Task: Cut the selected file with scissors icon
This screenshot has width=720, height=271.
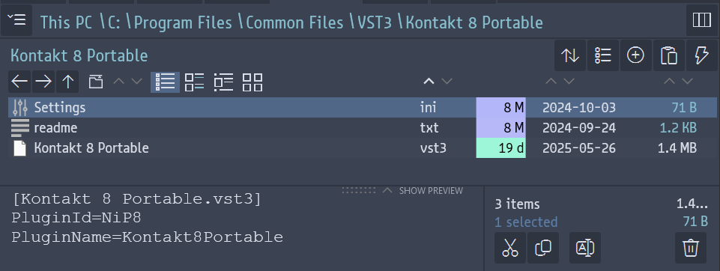Action: [x=510, y=248]
